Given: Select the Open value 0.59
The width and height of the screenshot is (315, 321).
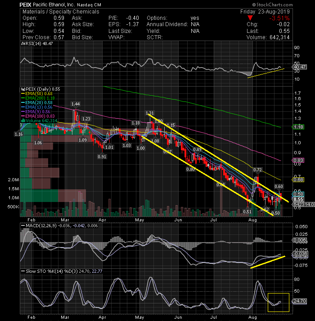Looking at the screenshot, I should click(x=59, y=18).
